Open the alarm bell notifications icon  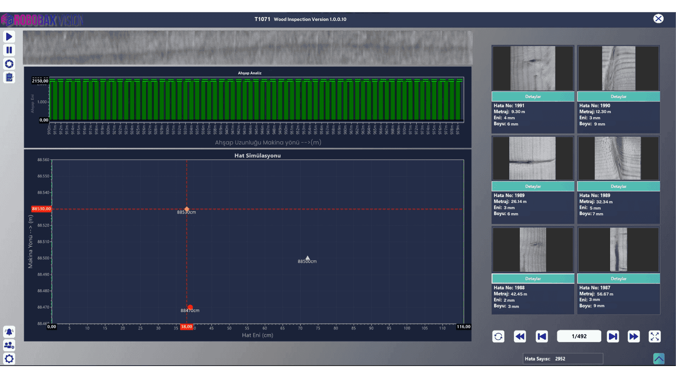(x=9, y=332)
